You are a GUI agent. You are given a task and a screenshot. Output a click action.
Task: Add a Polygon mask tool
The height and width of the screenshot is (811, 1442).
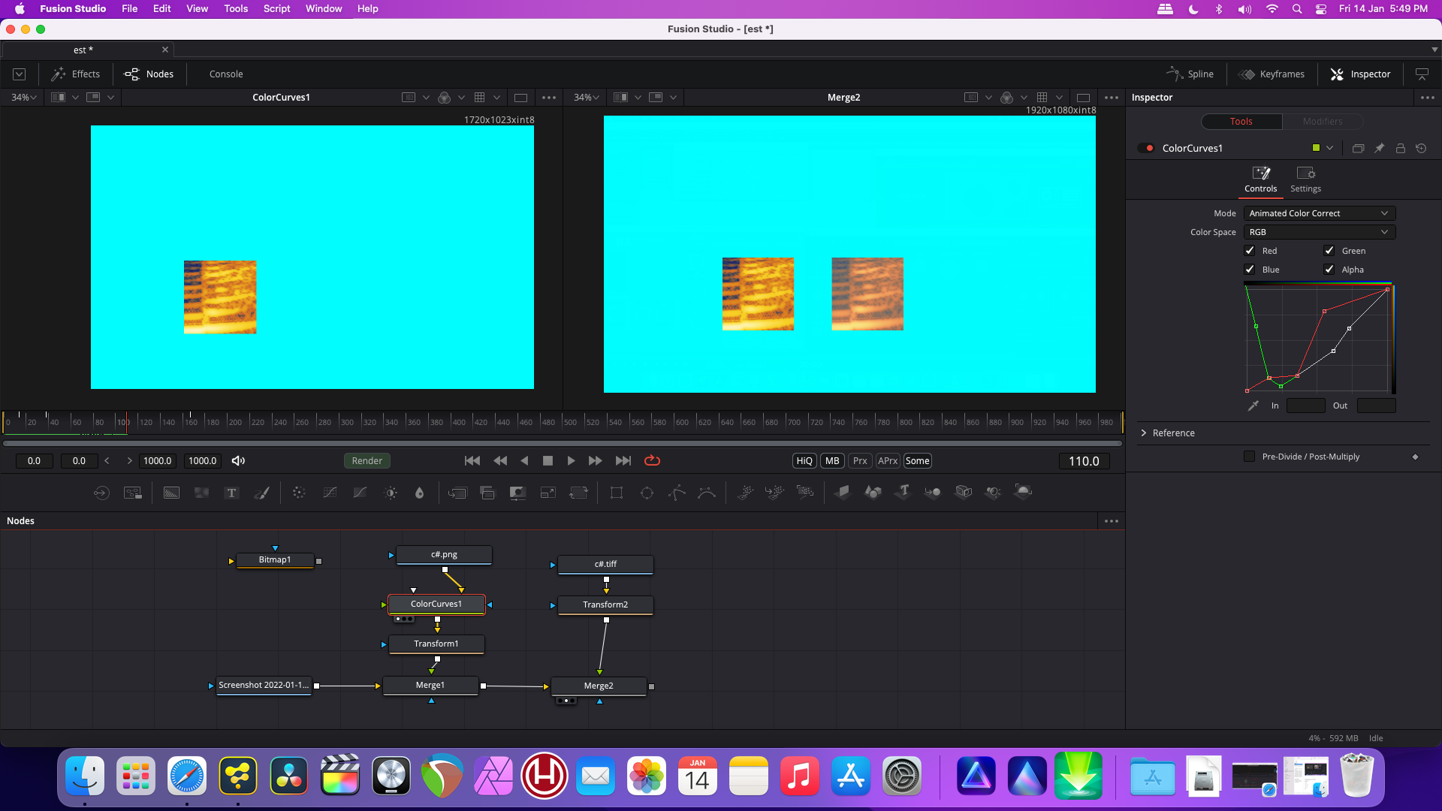[677, 493]
